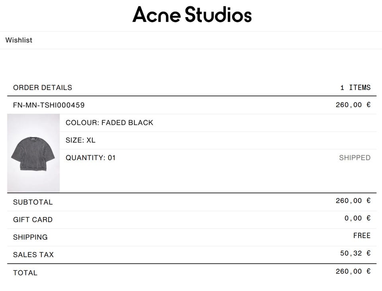
Task: Click the item price beside the product code
Action: tap(353, 105)
